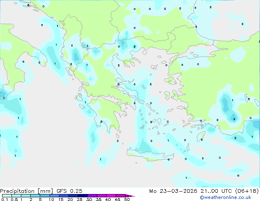260x201 pixels.
Task: Click the '0.5' legend scale label
Action: click(x=14, y=199)
